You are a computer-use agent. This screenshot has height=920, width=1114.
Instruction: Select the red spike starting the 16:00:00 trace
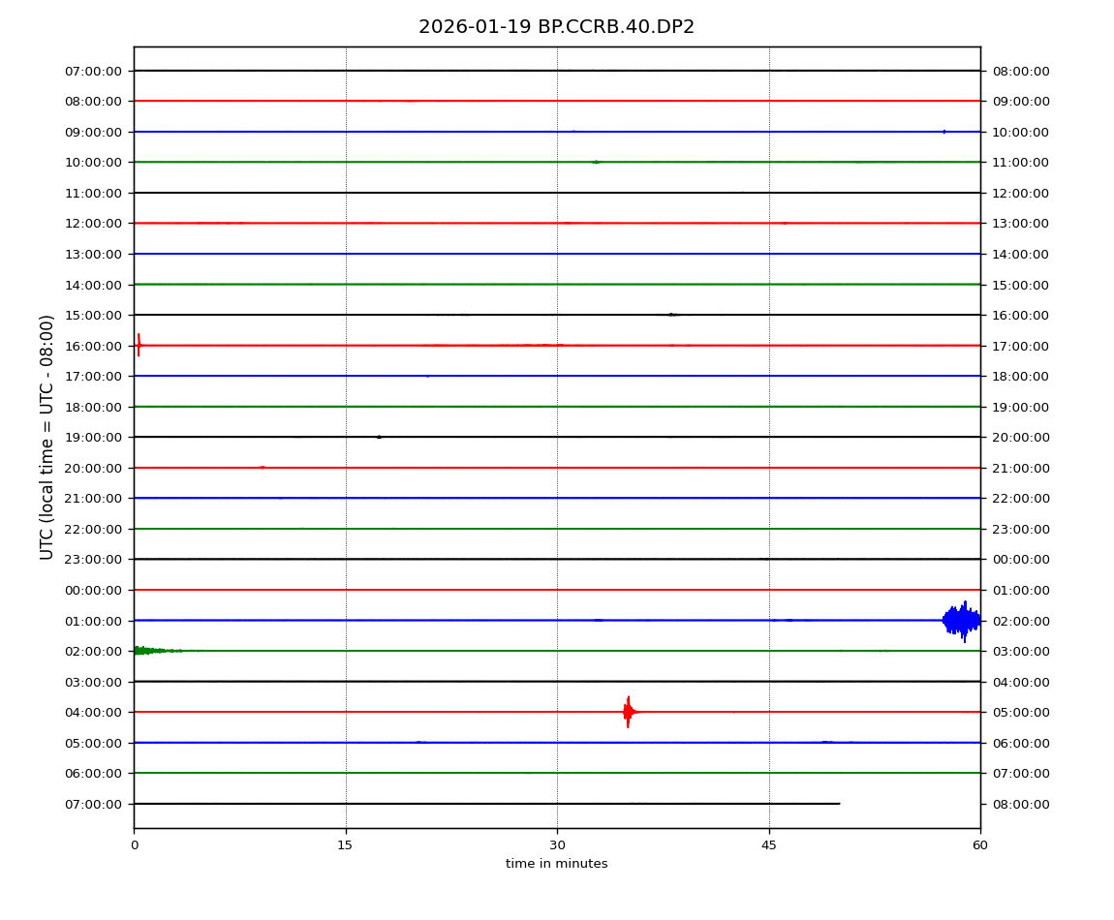tap(139, 345)
